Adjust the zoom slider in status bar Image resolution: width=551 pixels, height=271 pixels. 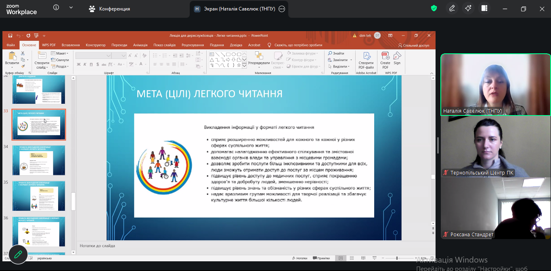click(x=397, y=258)
